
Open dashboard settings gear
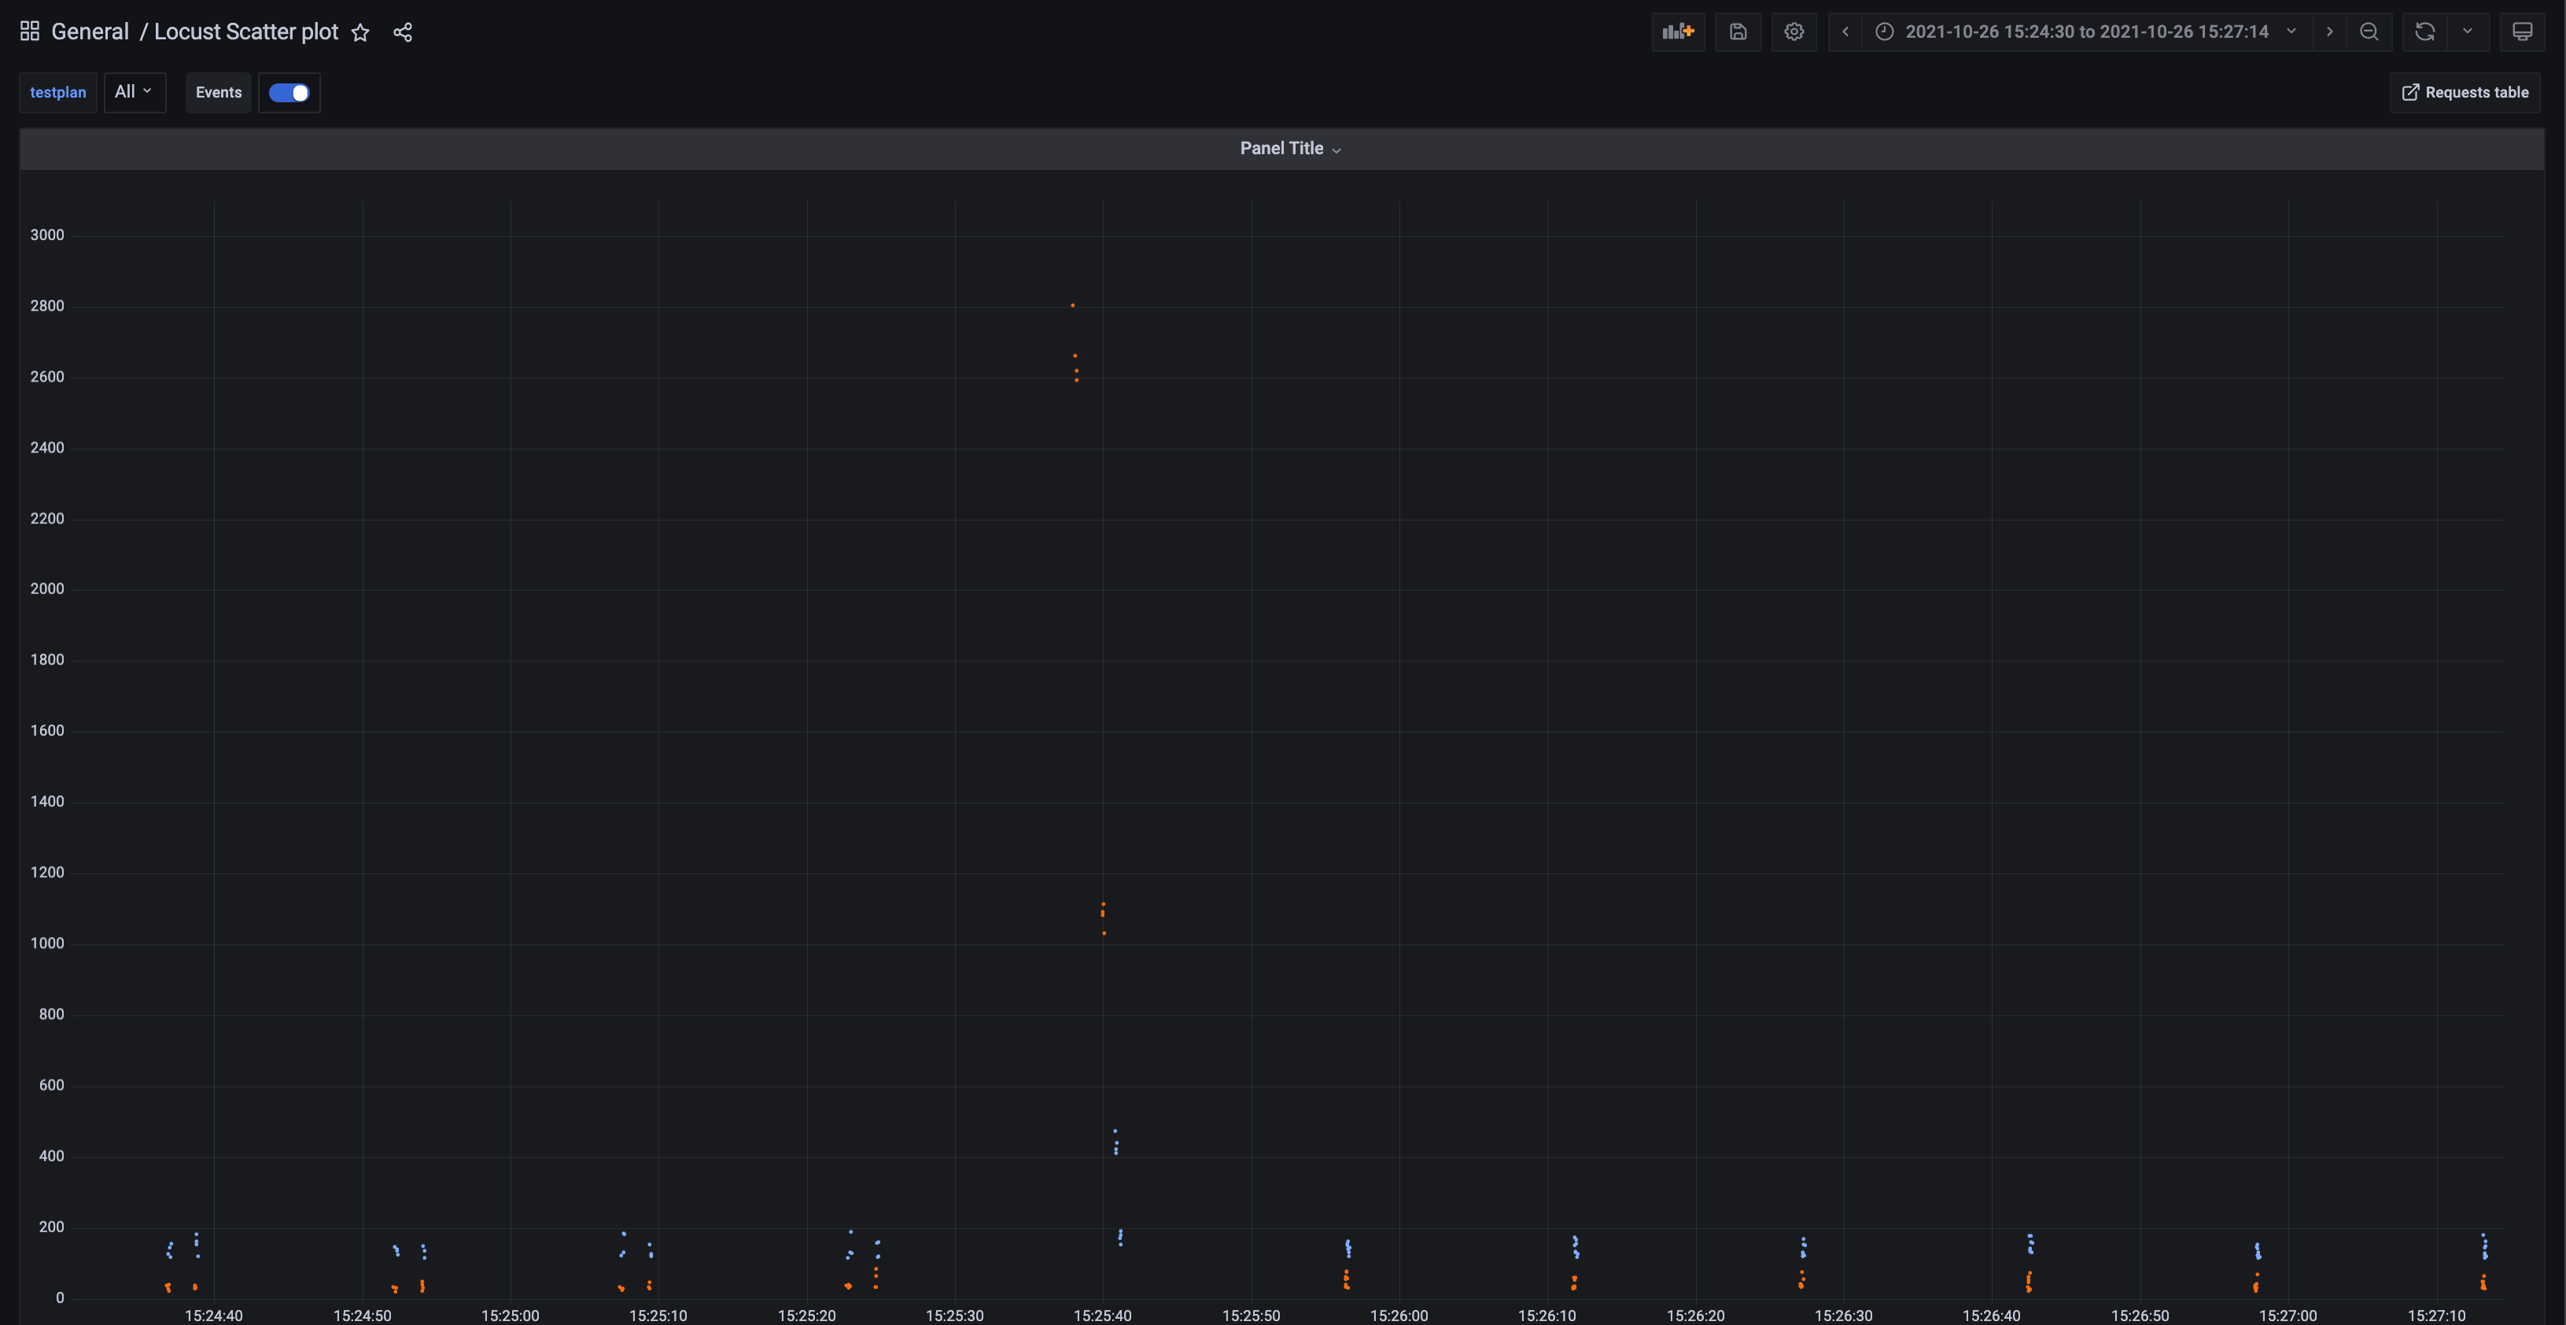tap(1793, 32)
